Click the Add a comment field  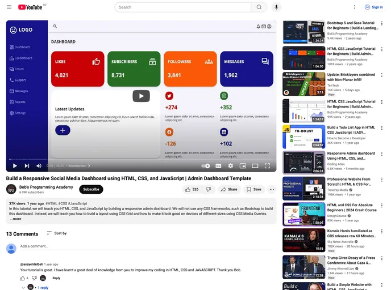(x=147, y=246)
